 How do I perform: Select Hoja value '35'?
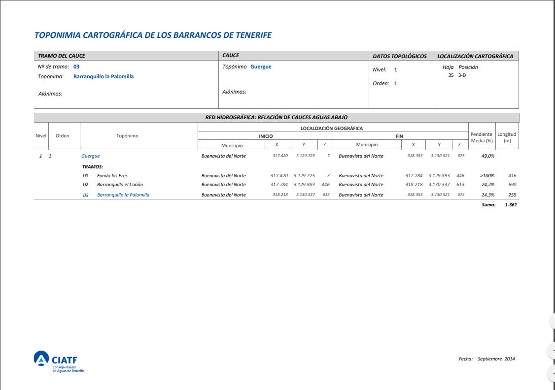coord(451,75)
